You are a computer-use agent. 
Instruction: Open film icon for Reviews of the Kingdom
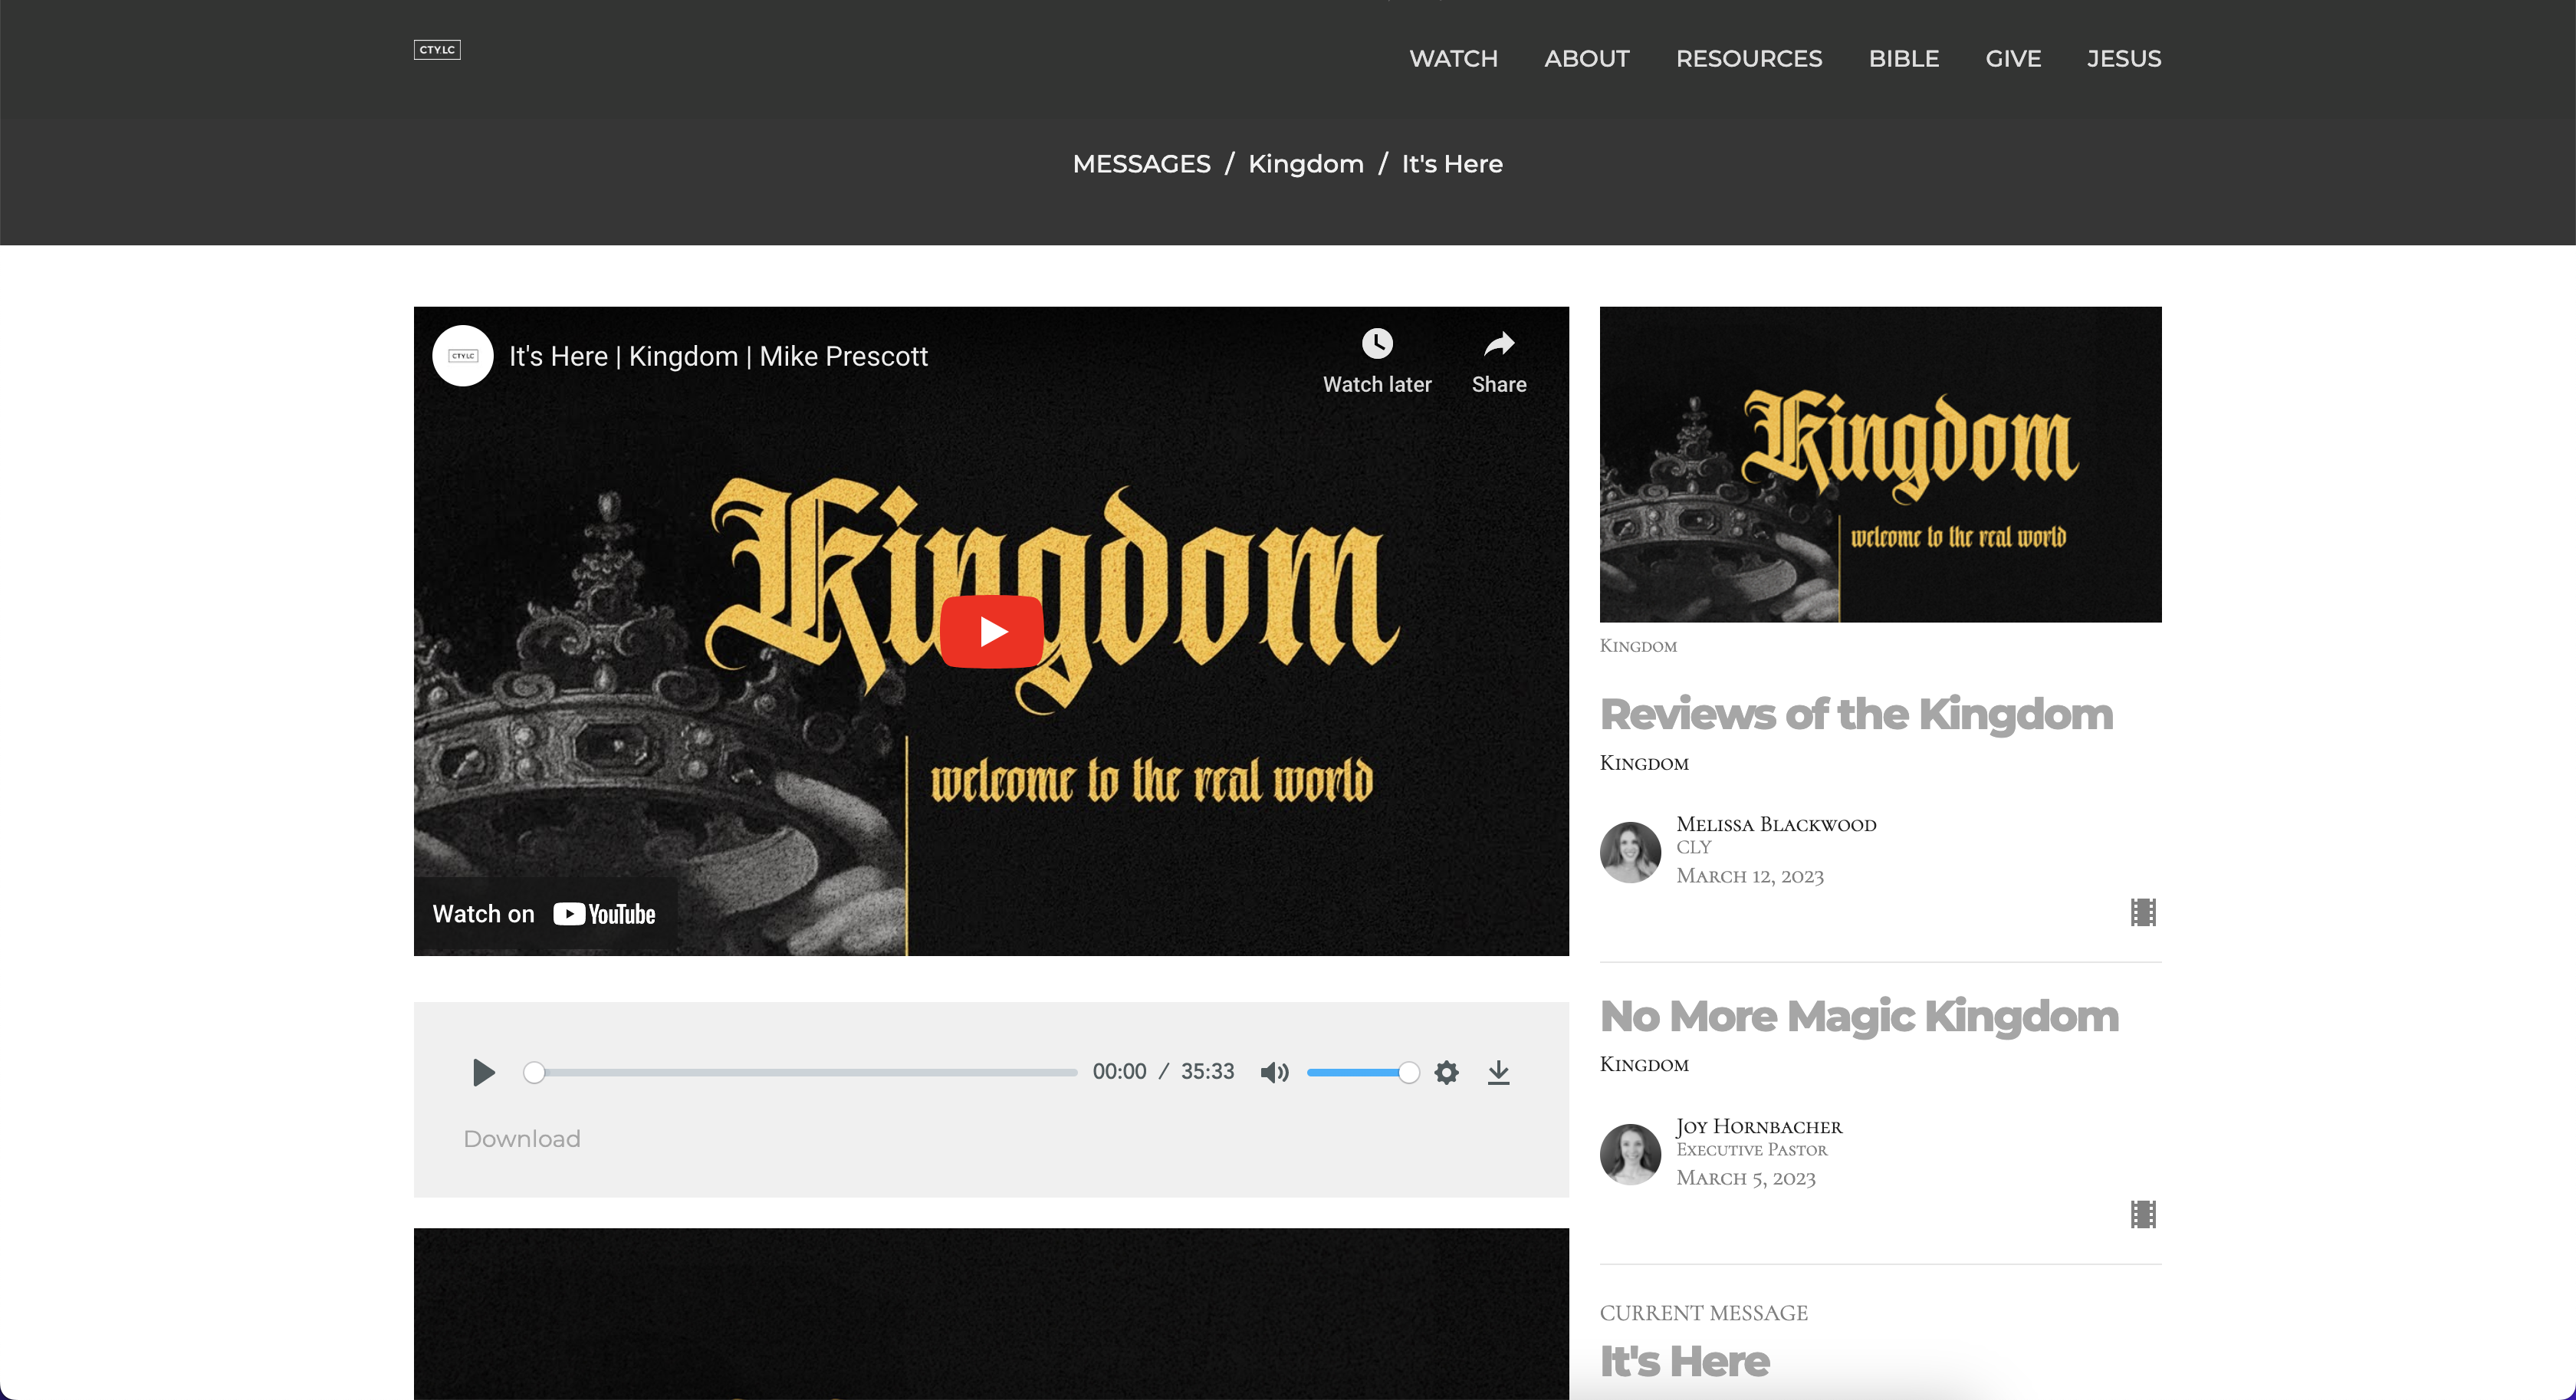(x=2142, y=912)
